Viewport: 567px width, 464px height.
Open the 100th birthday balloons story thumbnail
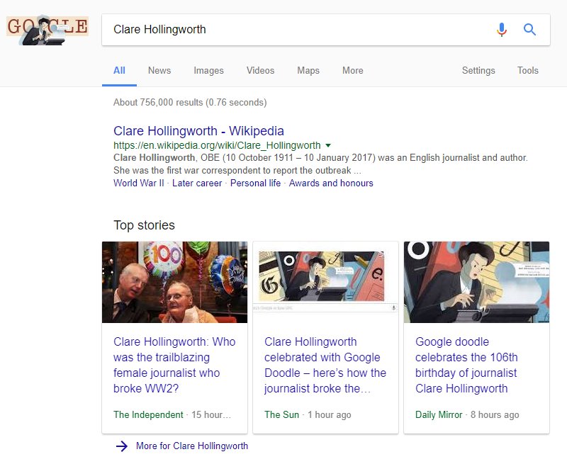[174, 282]
